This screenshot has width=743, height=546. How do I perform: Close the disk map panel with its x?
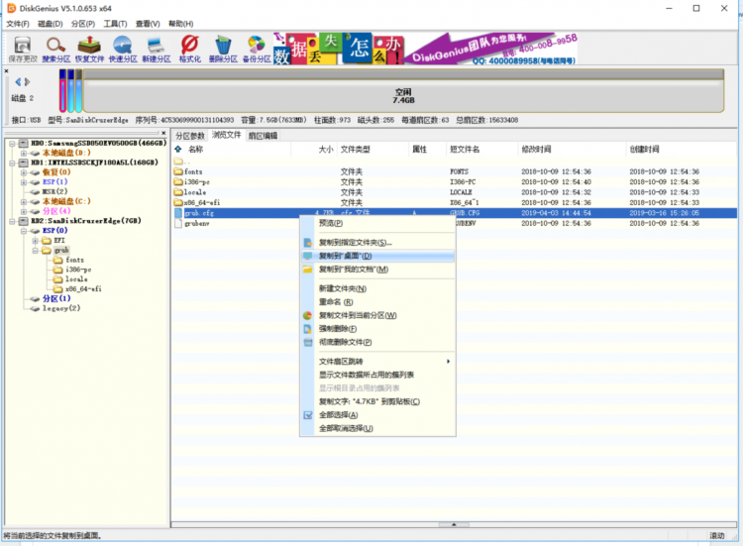tap(6, 71)
